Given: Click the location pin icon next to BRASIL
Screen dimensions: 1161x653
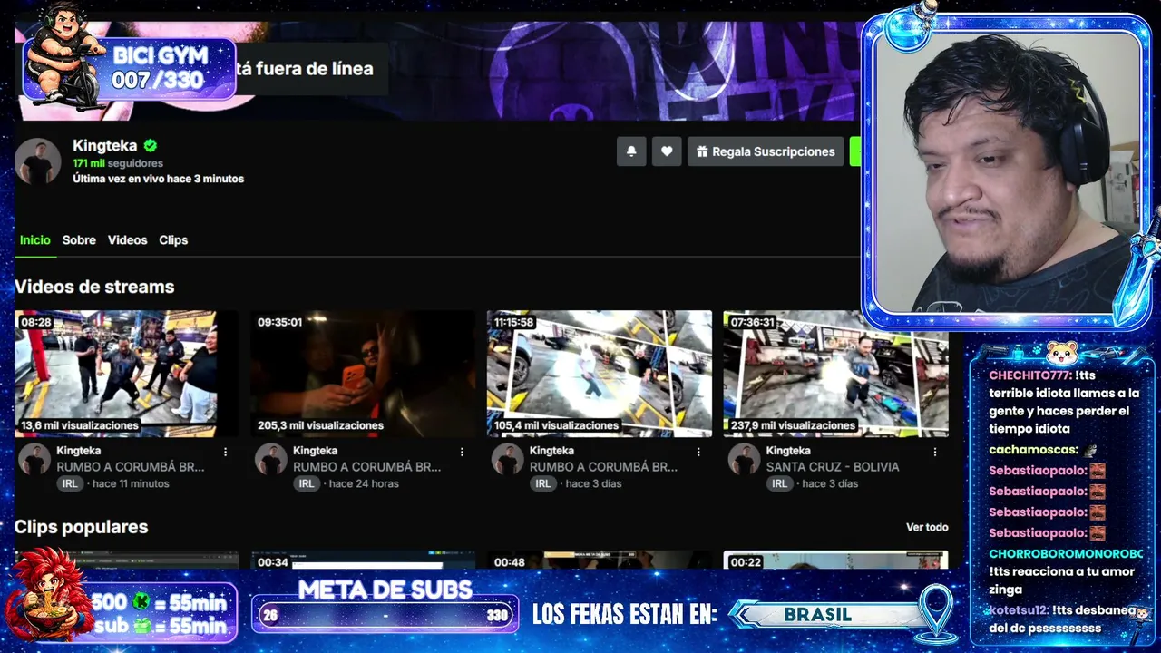Looking at the screenshot, I should point(936,612).
